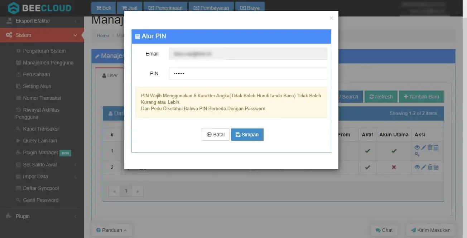Close the Atur PIN dialog with X
467x238 pixels.
(331, 18)
